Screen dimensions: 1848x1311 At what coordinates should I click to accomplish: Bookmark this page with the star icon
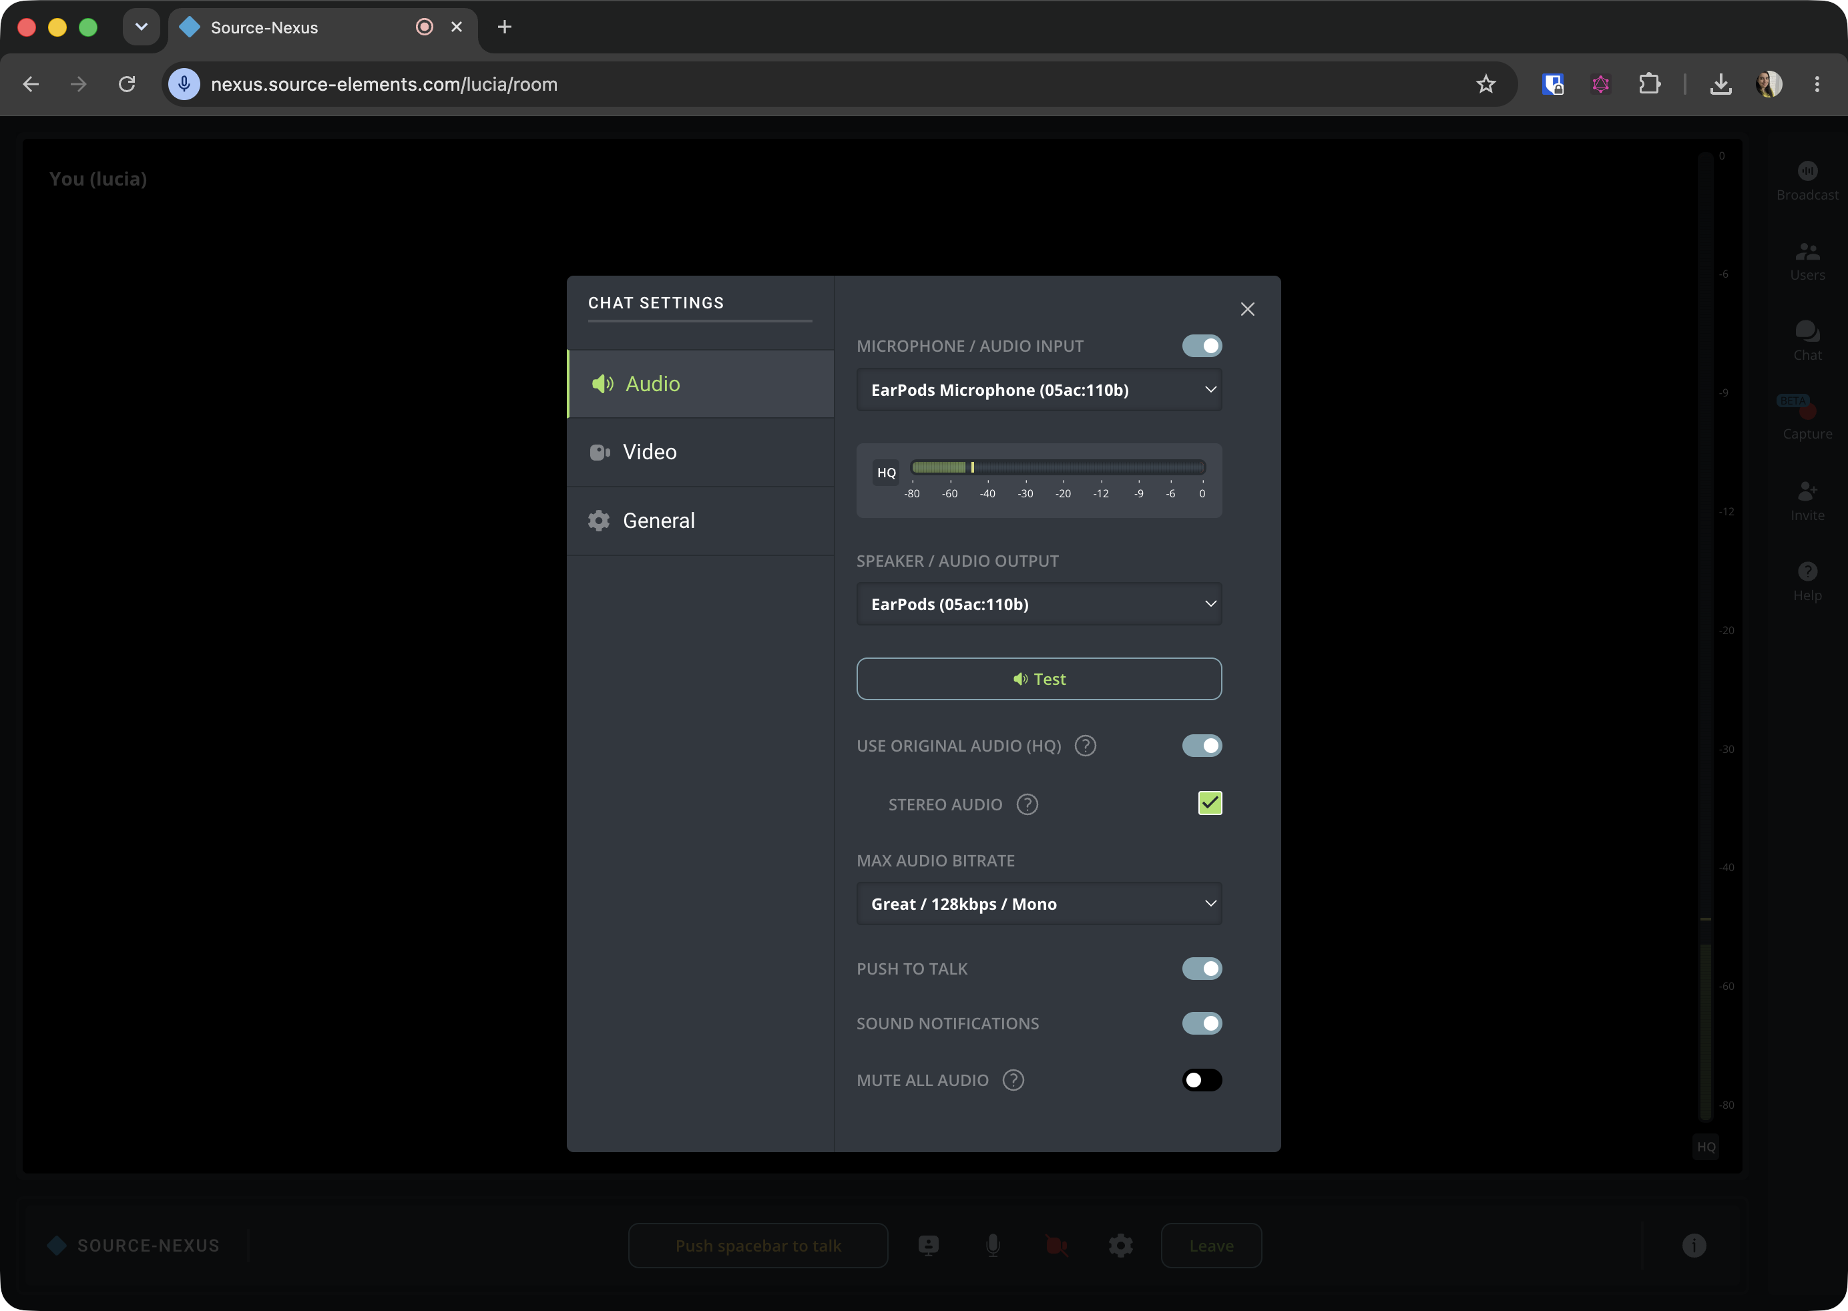1485,84
